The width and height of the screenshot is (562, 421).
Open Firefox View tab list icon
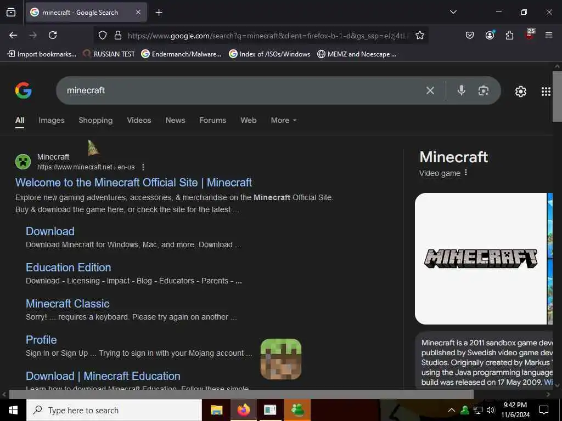click(11, 13)
